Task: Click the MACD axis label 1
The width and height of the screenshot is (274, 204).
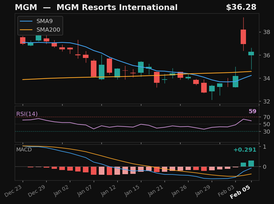Action: coord(265,147)
